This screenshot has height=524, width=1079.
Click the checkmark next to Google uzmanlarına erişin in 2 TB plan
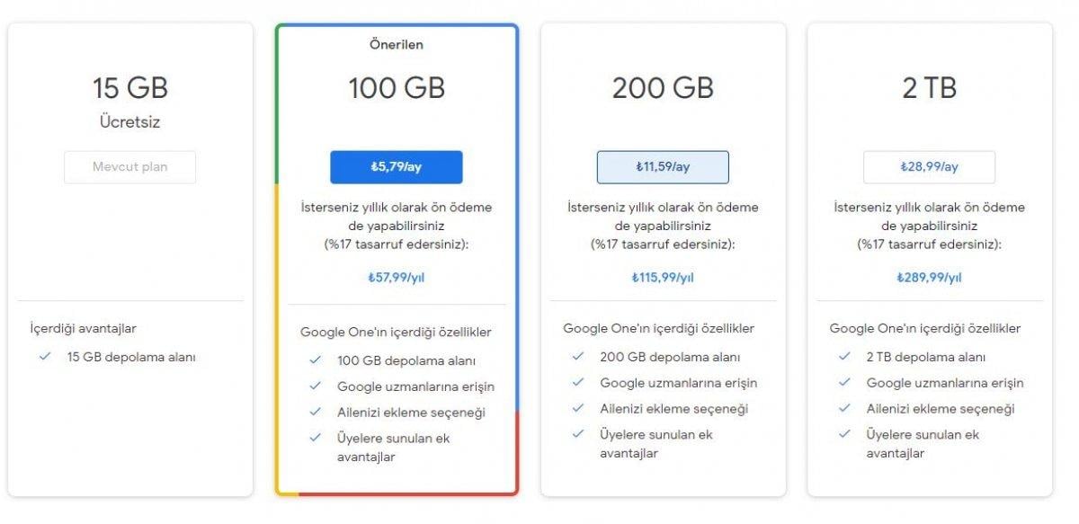(x=845, y=383)
